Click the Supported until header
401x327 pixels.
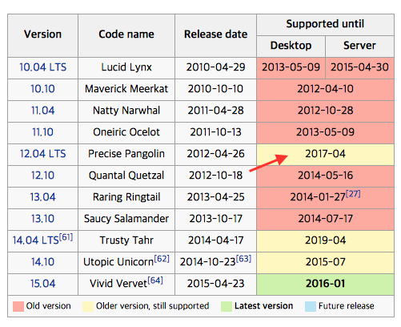pyautogui.click(x=325, y=24)
